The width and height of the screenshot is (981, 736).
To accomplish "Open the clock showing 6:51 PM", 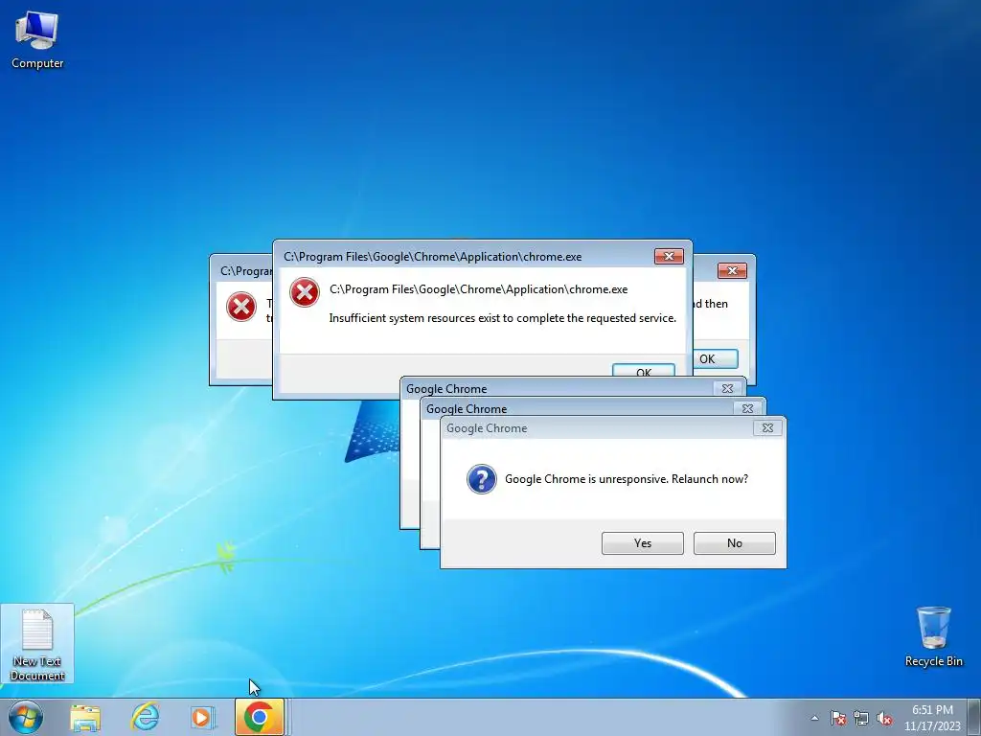I will [931, 718].
